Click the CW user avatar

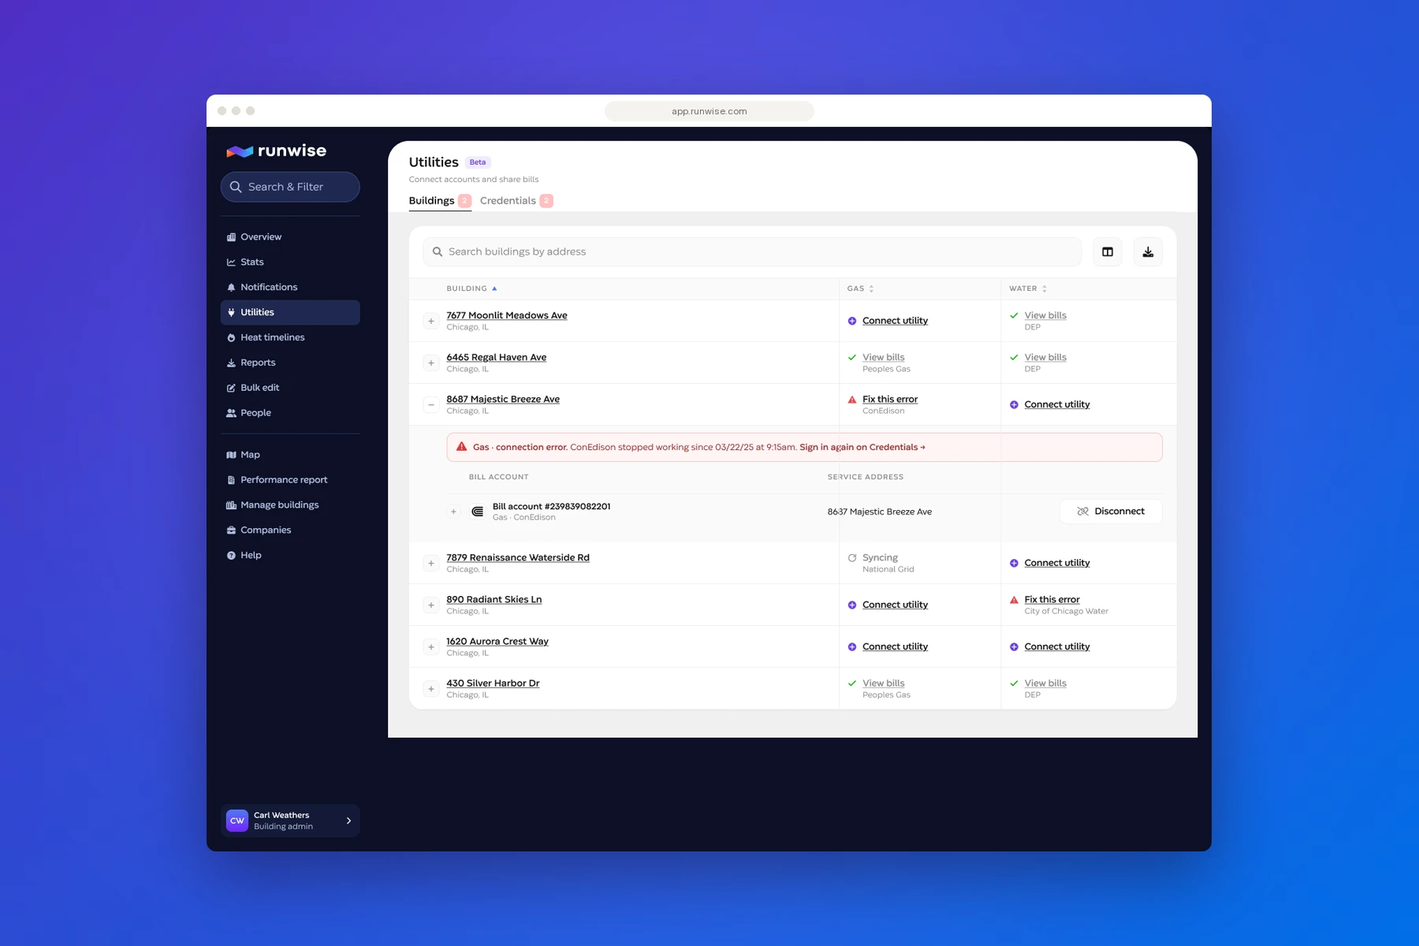237,821
